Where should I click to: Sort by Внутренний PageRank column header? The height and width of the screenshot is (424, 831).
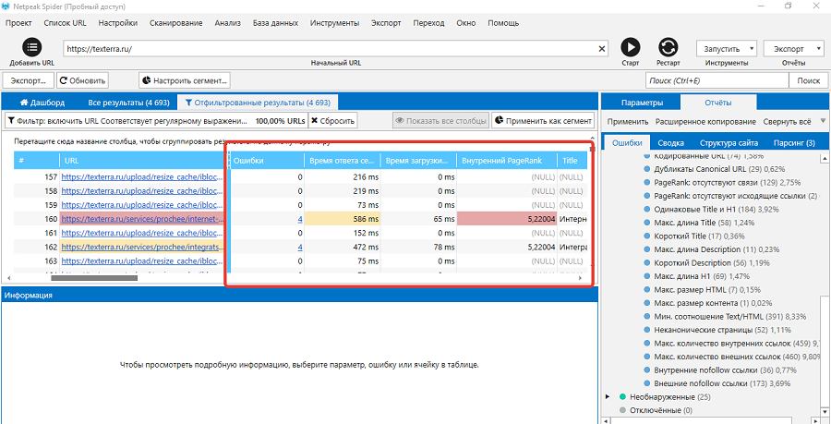tap(507, 160)
